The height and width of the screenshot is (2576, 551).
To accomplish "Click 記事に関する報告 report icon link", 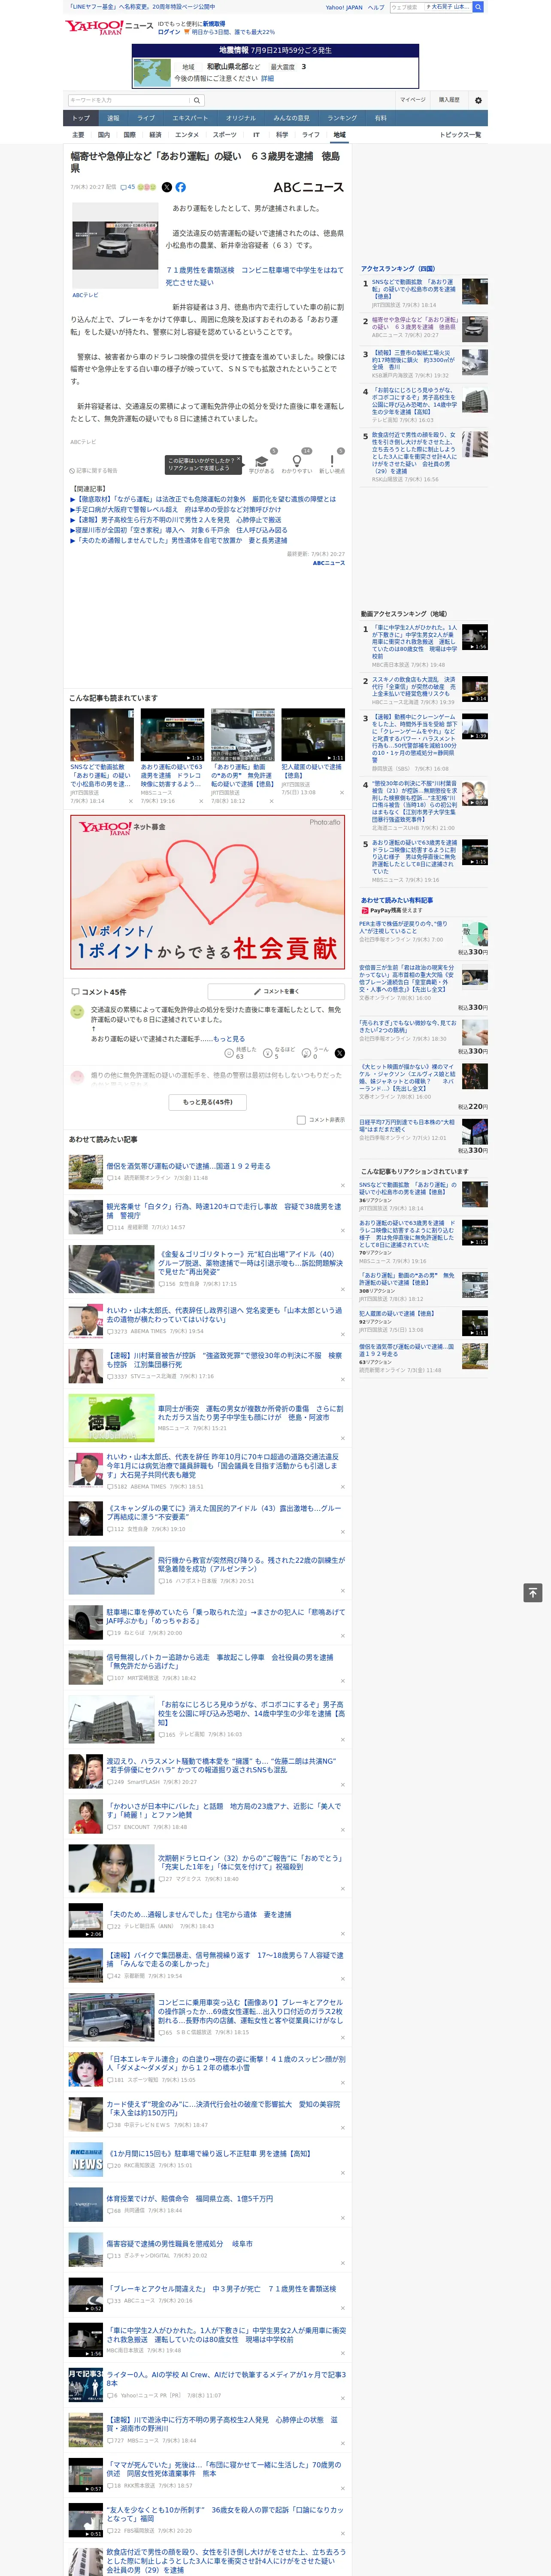I will [93, 470].
